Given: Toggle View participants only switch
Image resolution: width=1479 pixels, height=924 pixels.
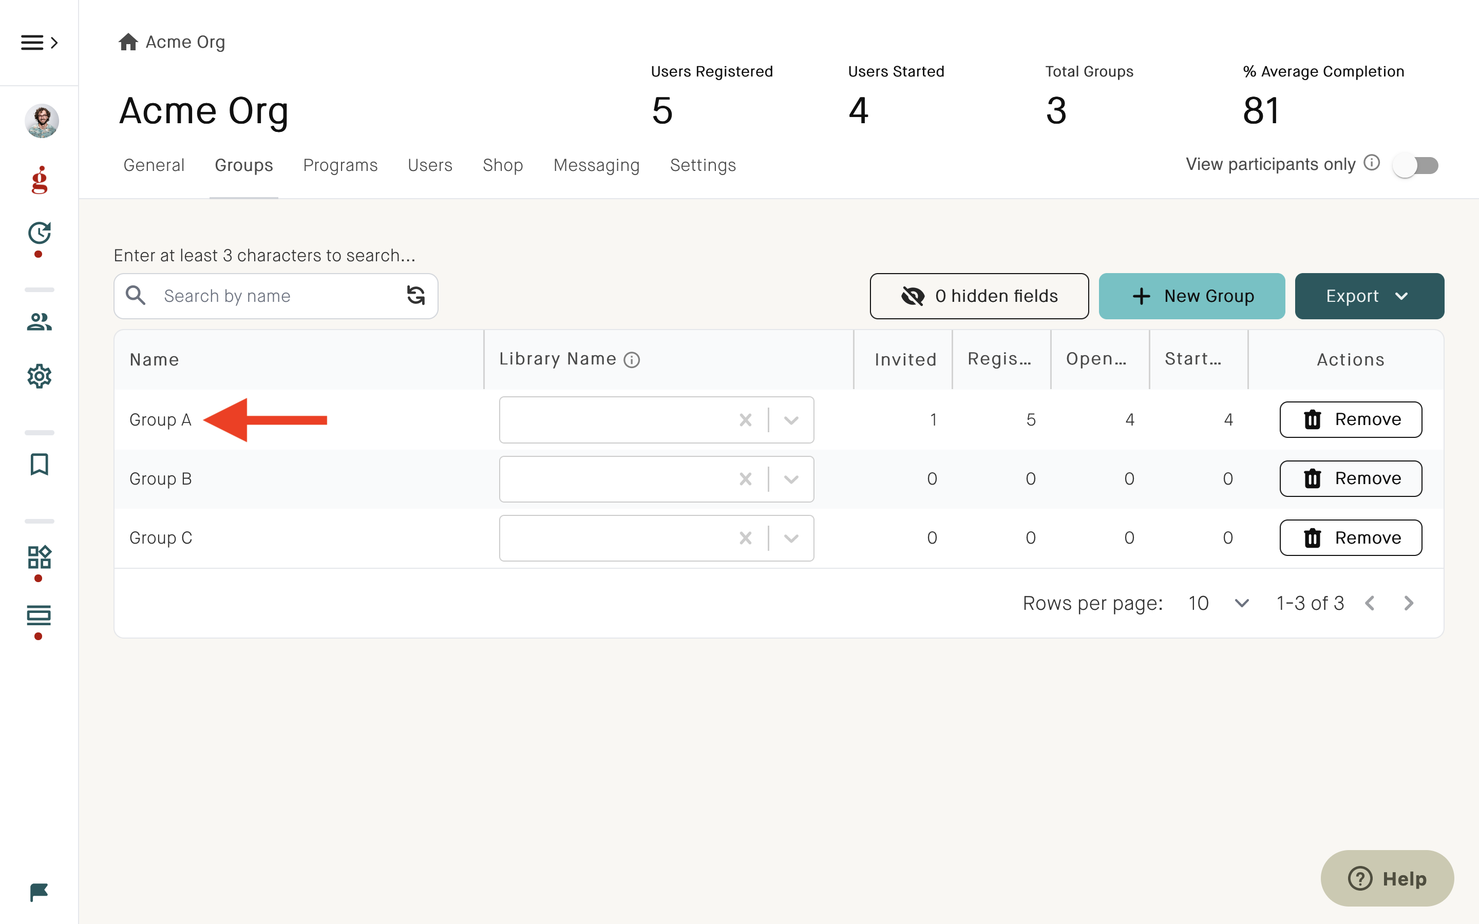Looking at the screenshot, I should (x=1415, y=165).
